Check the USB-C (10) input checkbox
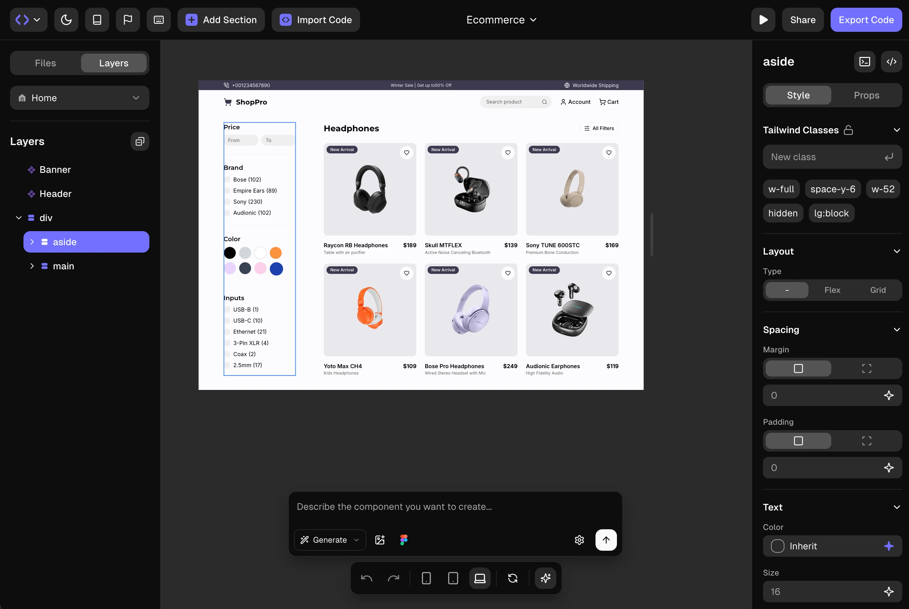The width and height of the screenshot is (909, 609). pyautogui.click(x=227, y=321)
